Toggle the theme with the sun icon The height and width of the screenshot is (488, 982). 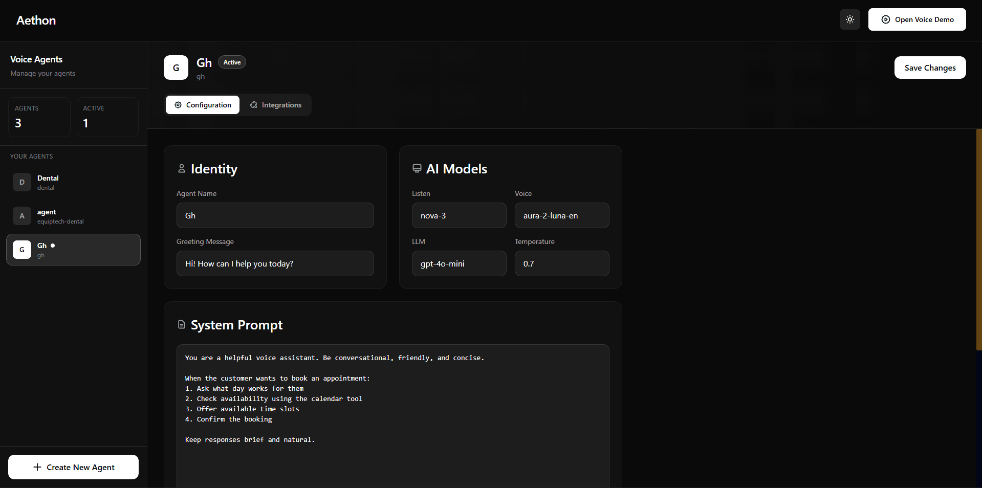(x=849, y=19)
